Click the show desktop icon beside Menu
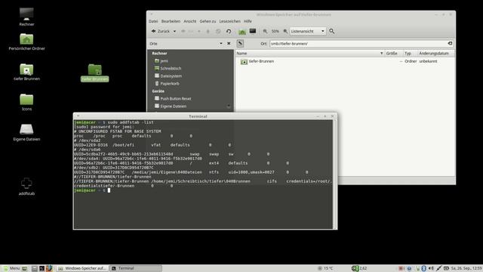This screenshot has height=272, width=483. (25, 268)
